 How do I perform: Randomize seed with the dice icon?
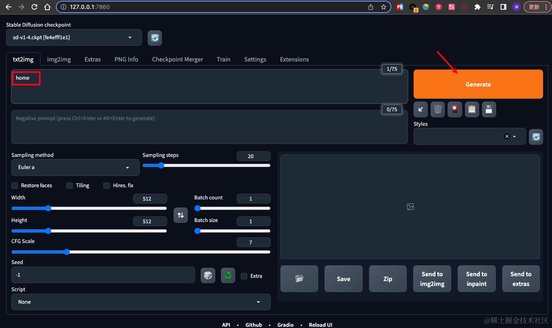(x=208, y=275)
